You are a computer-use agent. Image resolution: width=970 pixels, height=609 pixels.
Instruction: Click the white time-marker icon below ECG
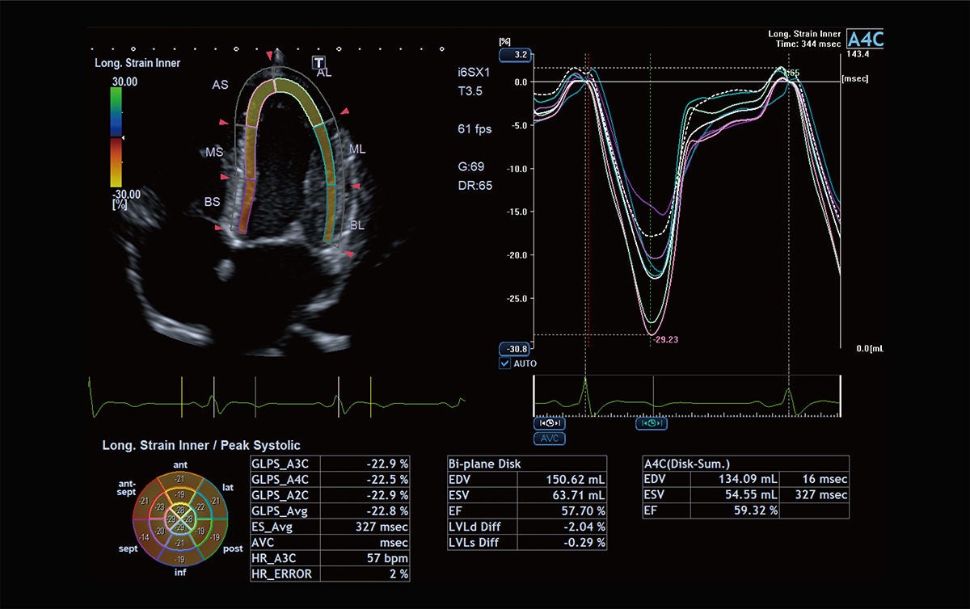(549, 423)
